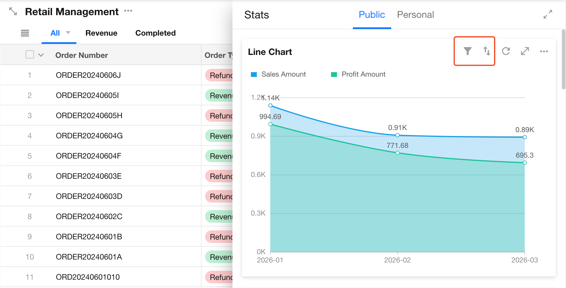The height and width of the screenshot is (288, 566).
Task: Click the collapse arrows beside Retail Management
Action: [x=13, y=12]
